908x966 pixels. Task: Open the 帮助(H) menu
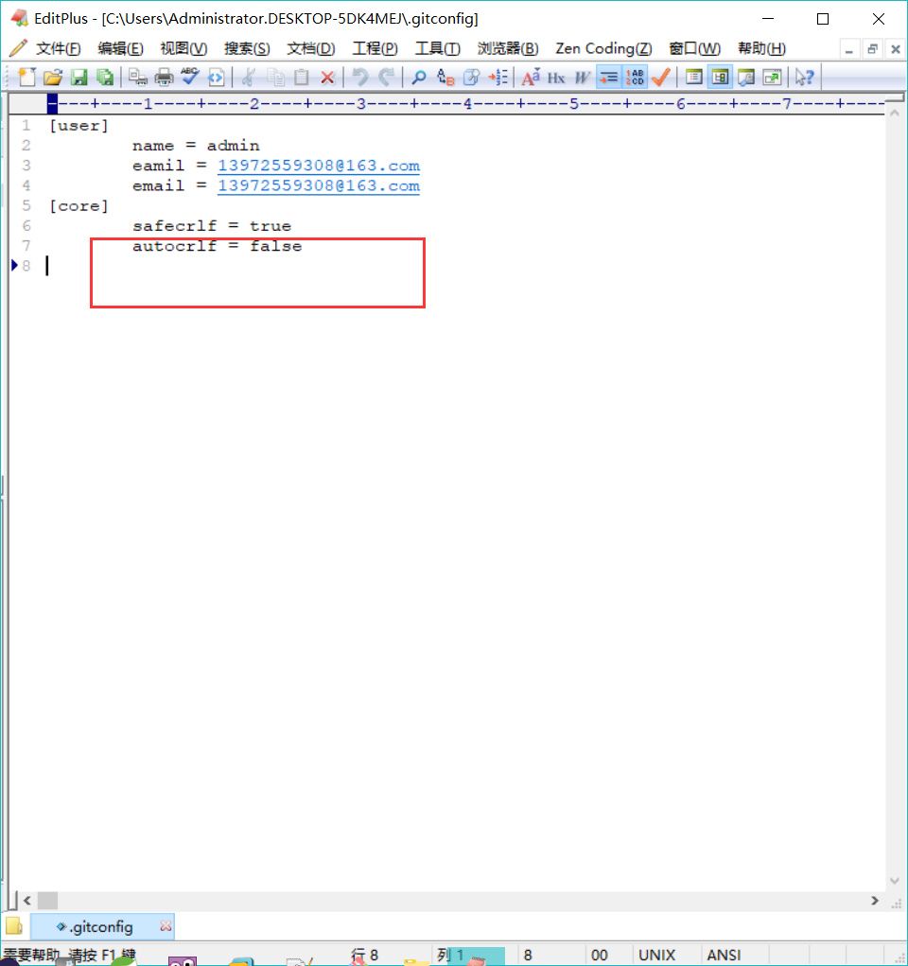click(x=762, y=48)
